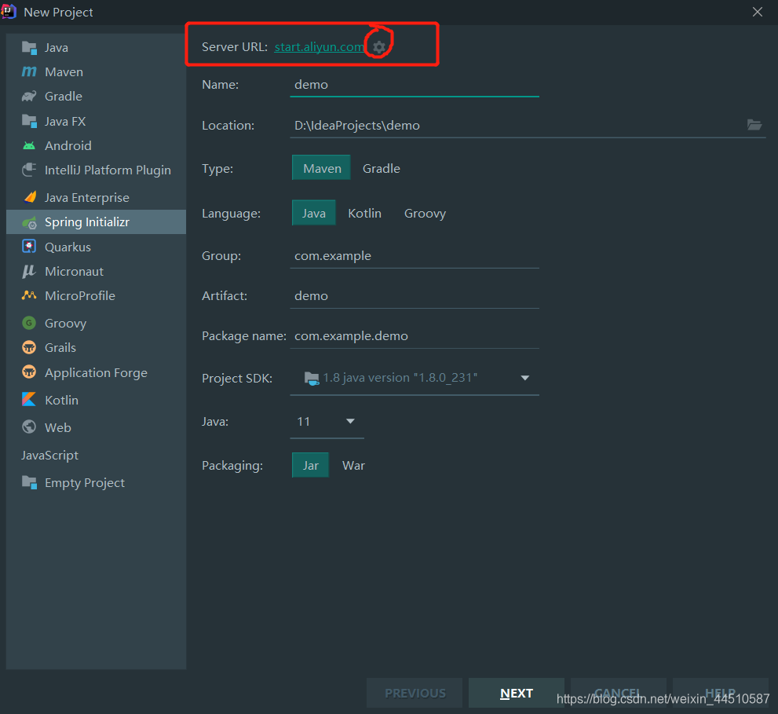The width and height of the screenshot is (778, 714).
Task: Open the start.aliyun.com server link
Action: coord(319,46)
